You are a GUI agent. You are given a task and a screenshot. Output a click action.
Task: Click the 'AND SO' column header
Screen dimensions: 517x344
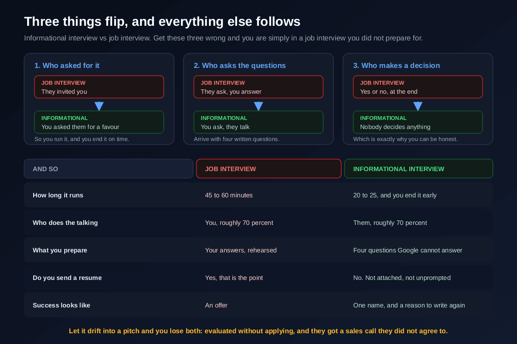[x=109, y=169]
